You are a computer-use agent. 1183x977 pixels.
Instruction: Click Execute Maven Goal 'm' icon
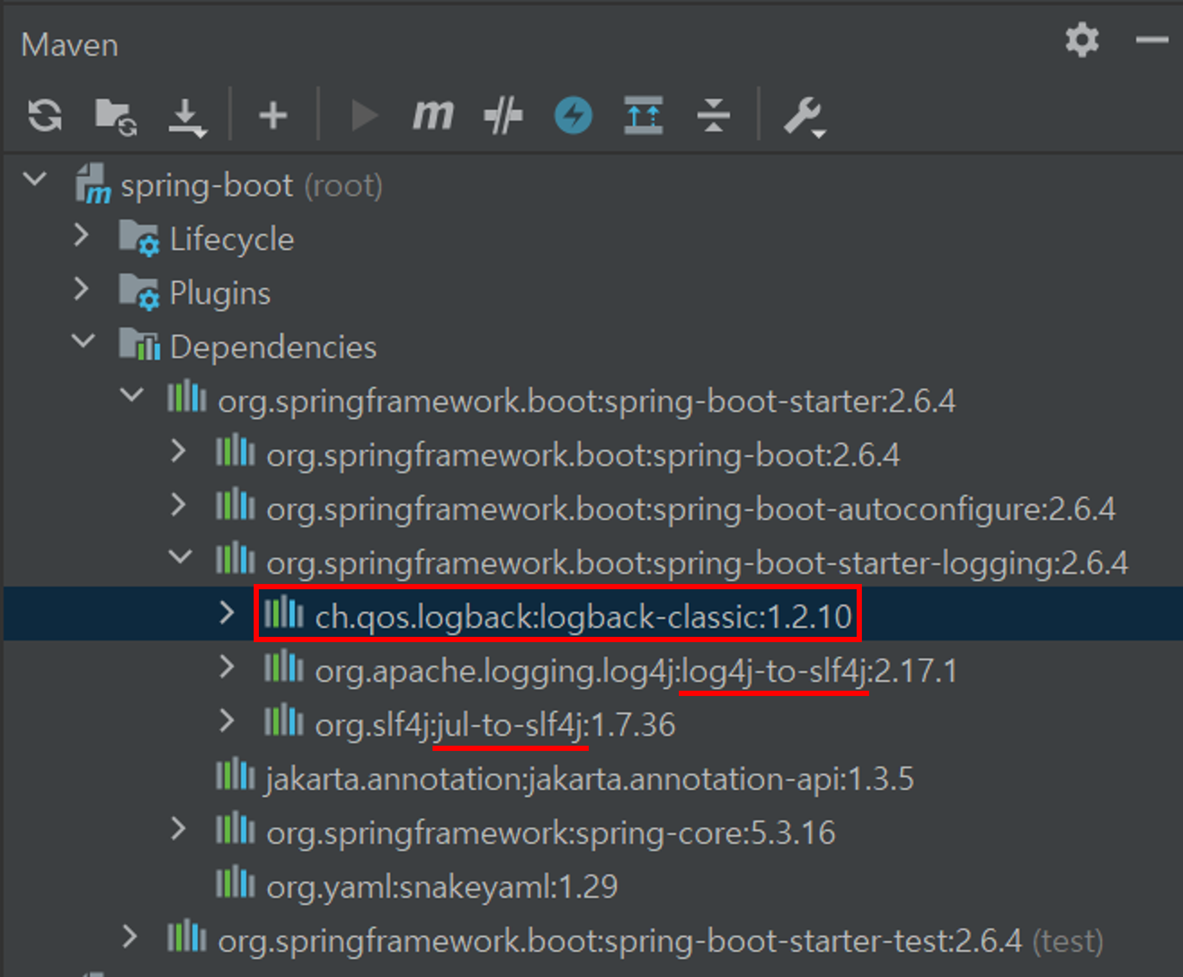pyautogui.click(x=433, y=115)
